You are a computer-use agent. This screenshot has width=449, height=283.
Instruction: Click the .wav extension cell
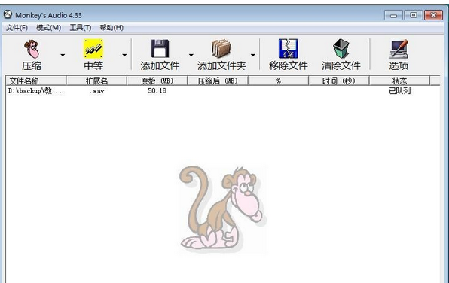[96, 91]
